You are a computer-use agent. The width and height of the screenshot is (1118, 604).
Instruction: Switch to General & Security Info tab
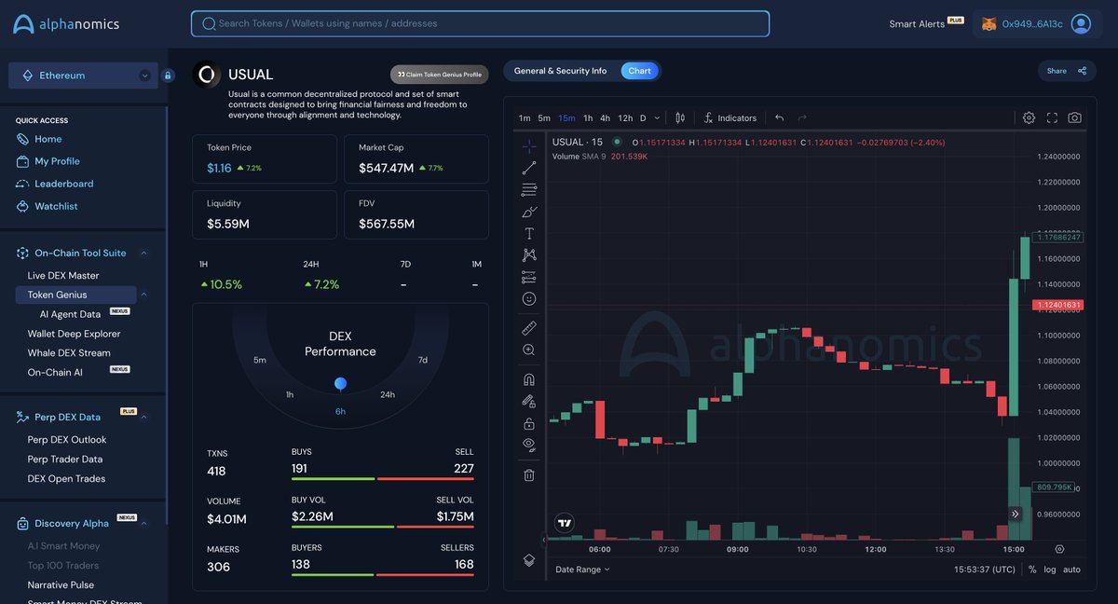tap(560, 71)
